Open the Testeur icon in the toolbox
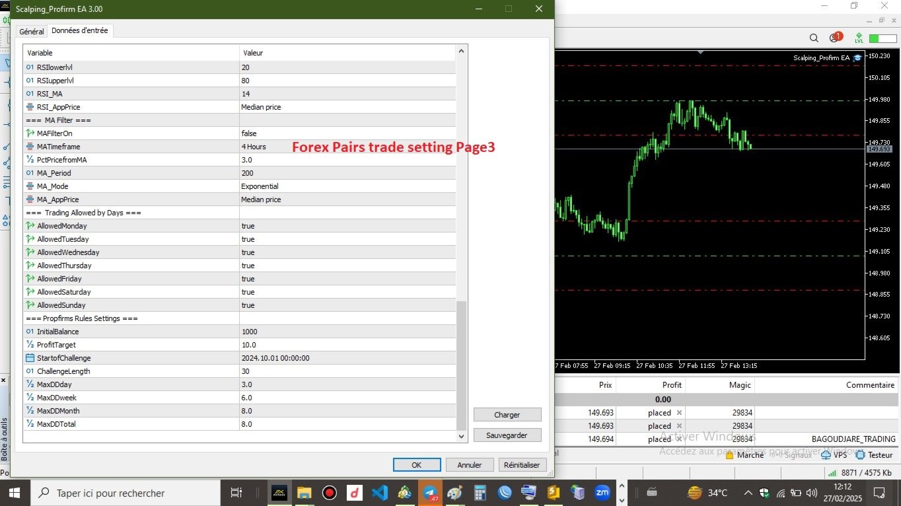Viewport: 901px width, 506px height. (x=859, y=454)
